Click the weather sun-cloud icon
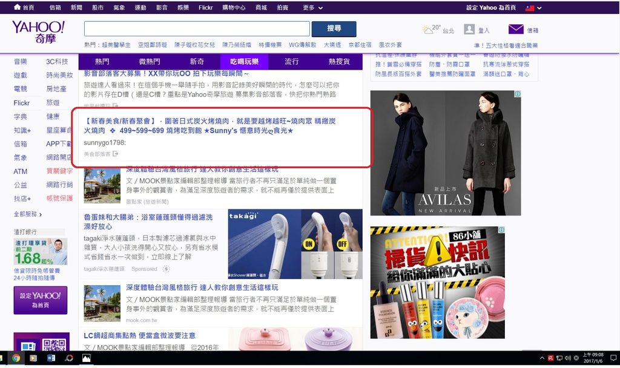Screen dimensions: 620x368 pyautogui.click(x=427, y=30)
